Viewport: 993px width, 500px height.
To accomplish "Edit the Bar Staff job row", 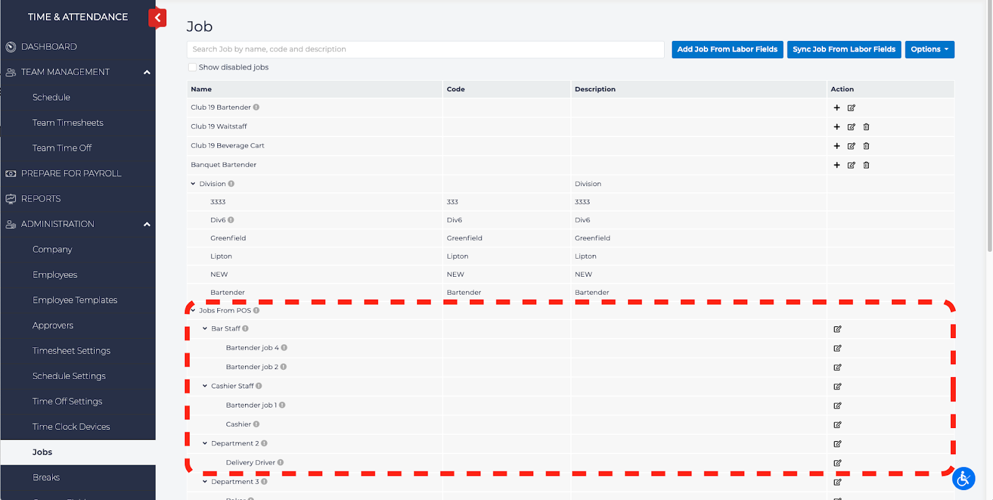I will pyautogui.click(x=837, y=329).
